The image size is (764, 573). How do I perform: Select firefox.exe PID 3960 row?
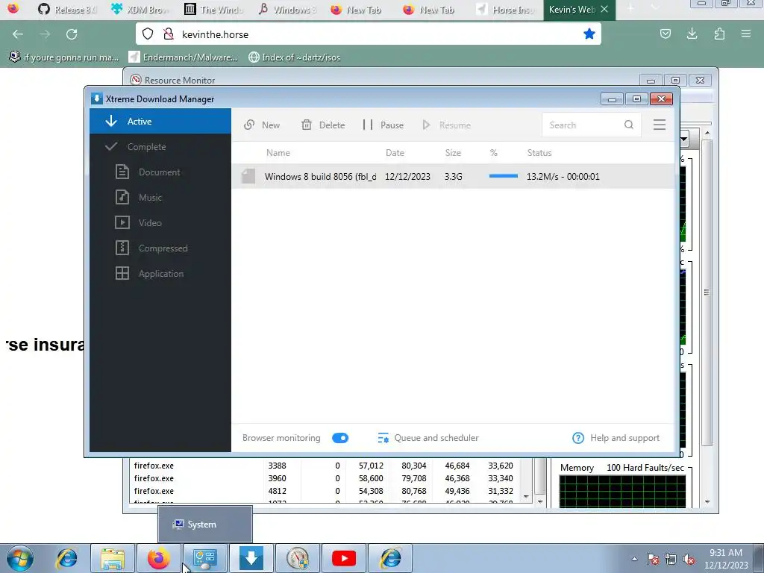point(325,478)
